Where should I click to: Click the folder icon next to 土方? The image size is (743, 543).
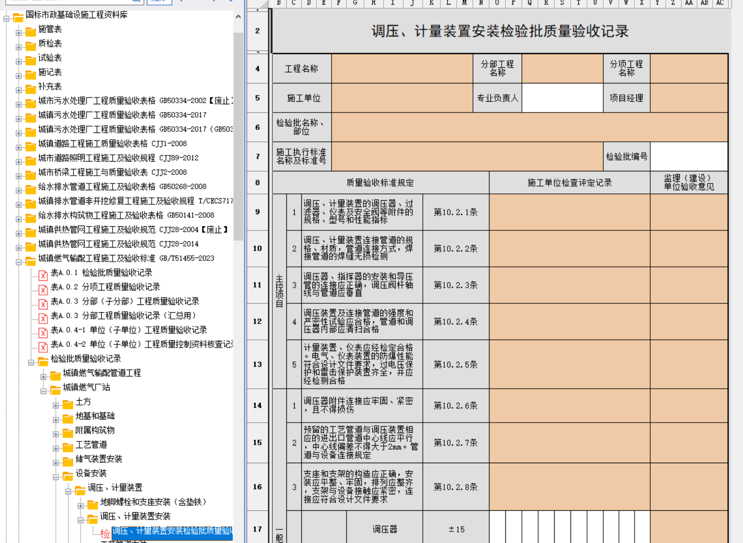click(68, 404)
